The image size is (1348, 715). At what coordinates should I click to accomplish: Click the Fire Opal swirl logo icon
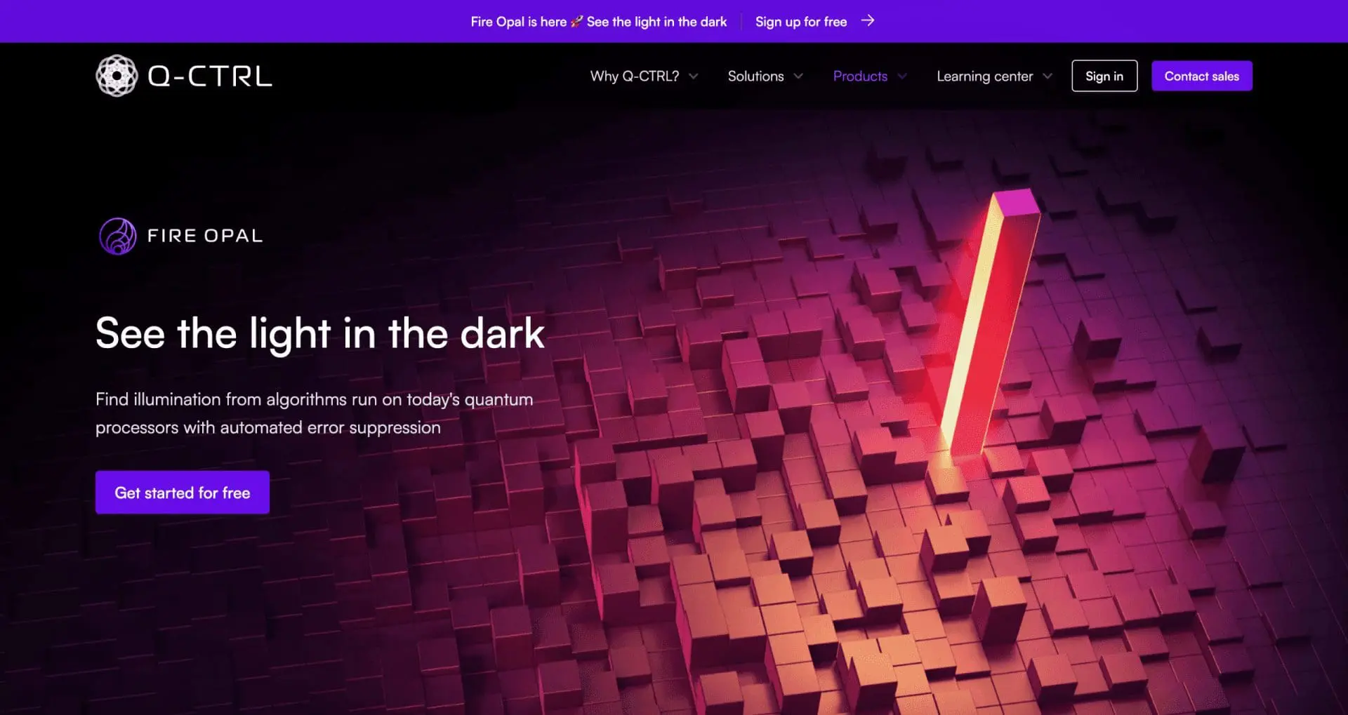(x=118, y=236)
